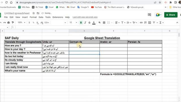Open the browser extensions puzzle icon
The image size is (181, 102).
coord(171,3)
